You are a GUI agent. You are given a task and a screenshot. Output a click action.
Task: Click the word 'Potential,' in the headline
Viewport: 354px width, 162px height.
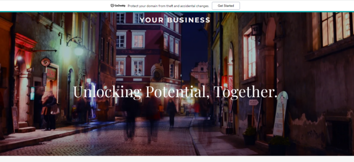(177, 92)
